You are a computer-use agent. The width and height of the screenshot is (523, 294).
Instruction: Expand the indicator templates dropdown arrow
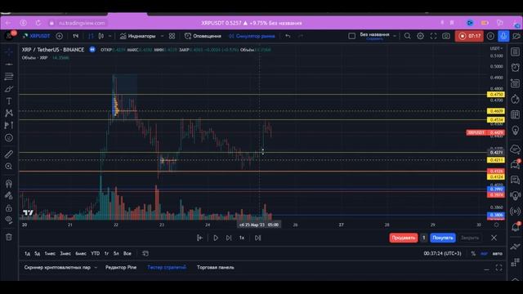click(162, 36)
